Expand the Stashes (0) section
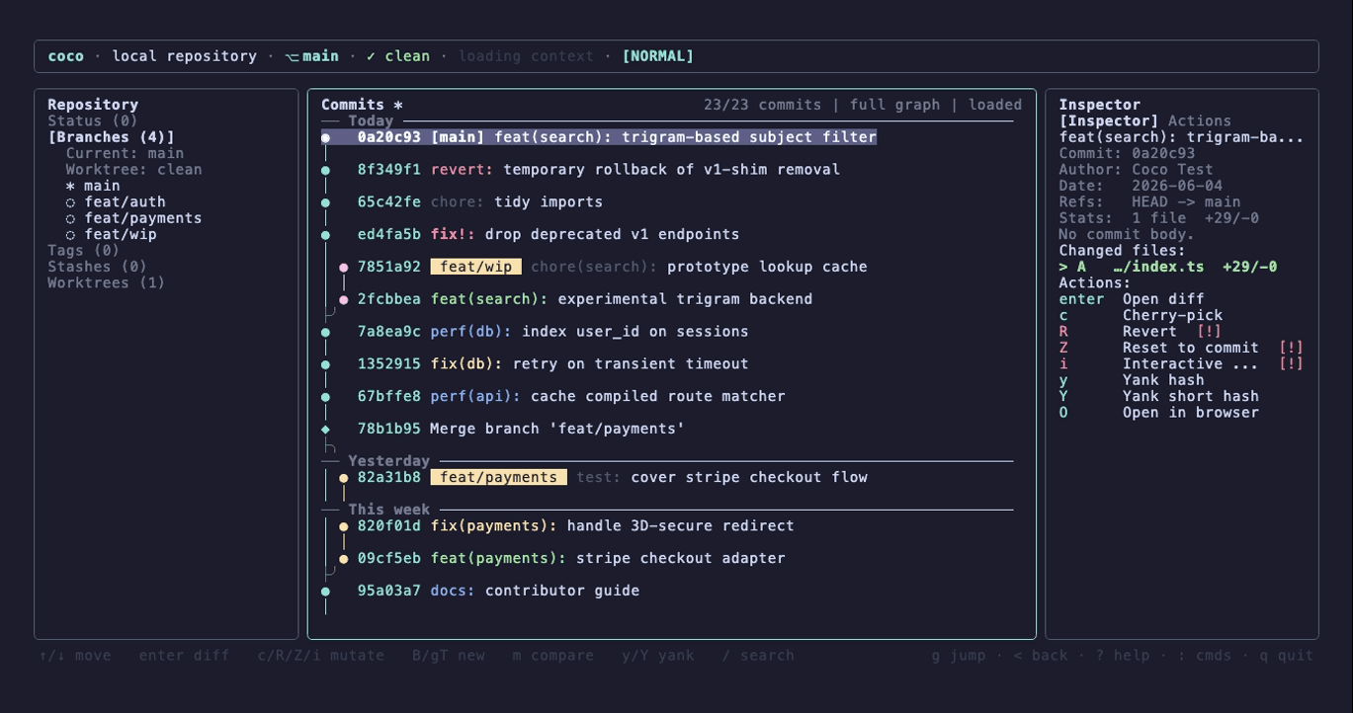The height and width of the screenshot is (713, 1353). pos(97,267)
